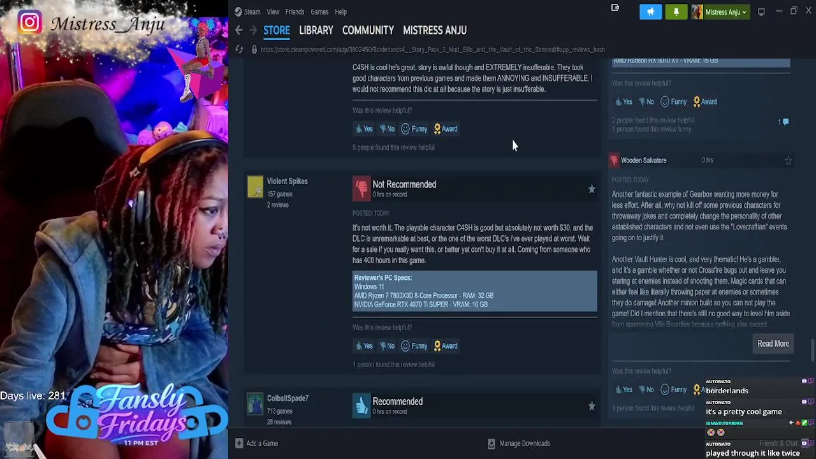Click the 'Reviewer's PC Specs' heading
The height and width of the screenshot is (459, 816).
tap(383, 278)
